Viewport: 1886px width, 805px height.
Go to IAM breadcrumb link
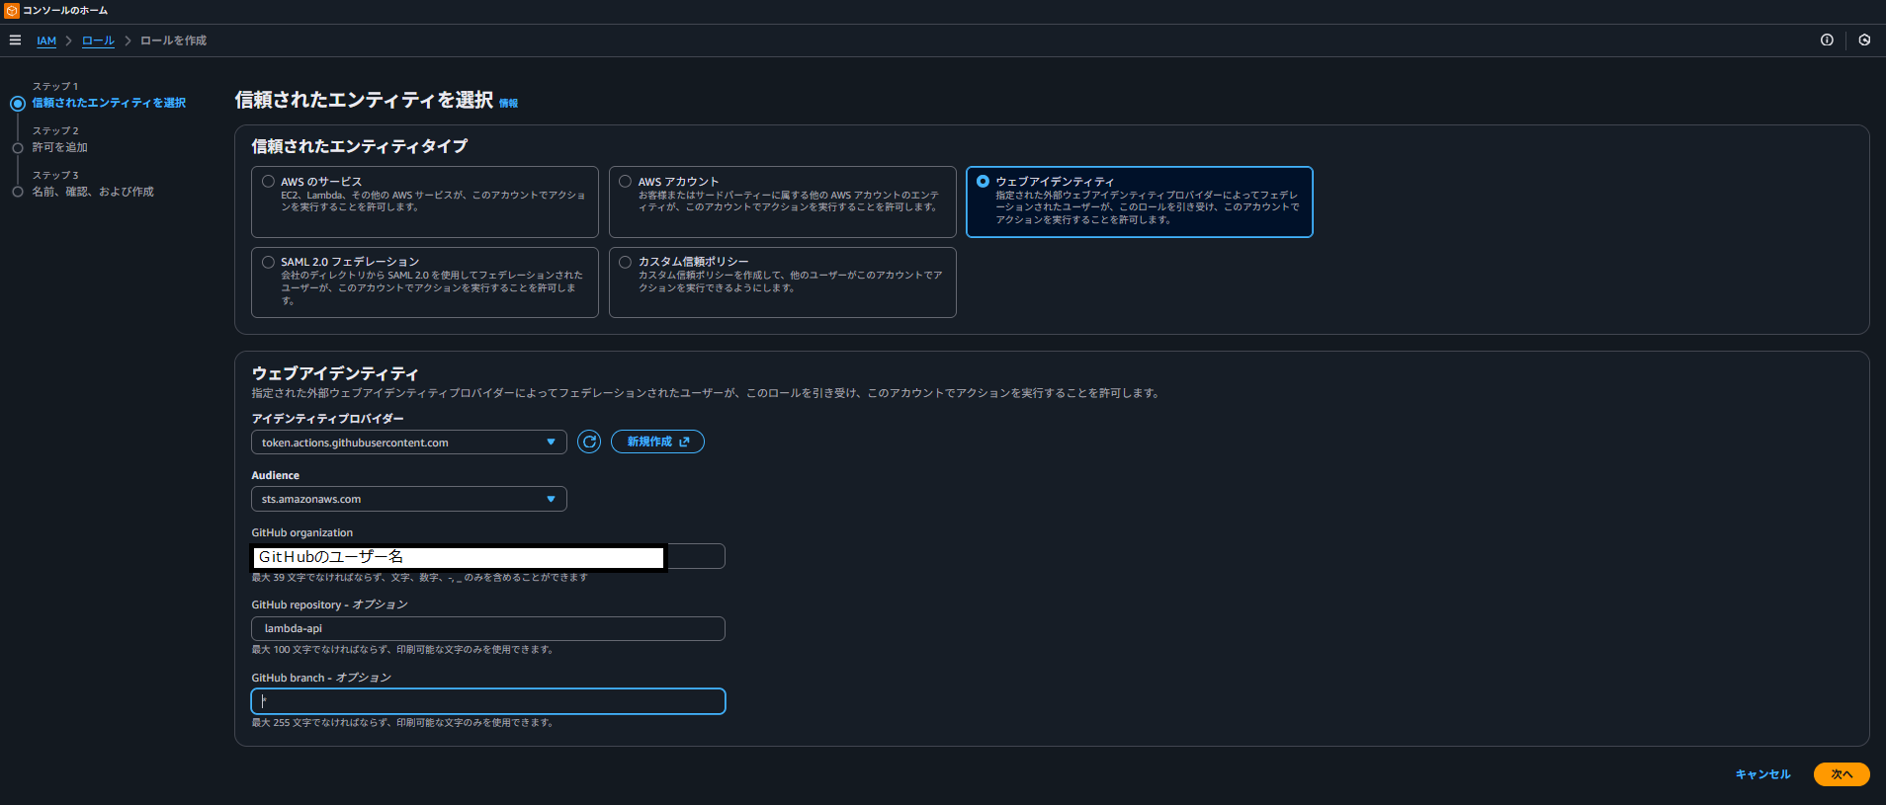tap(46, 40)
